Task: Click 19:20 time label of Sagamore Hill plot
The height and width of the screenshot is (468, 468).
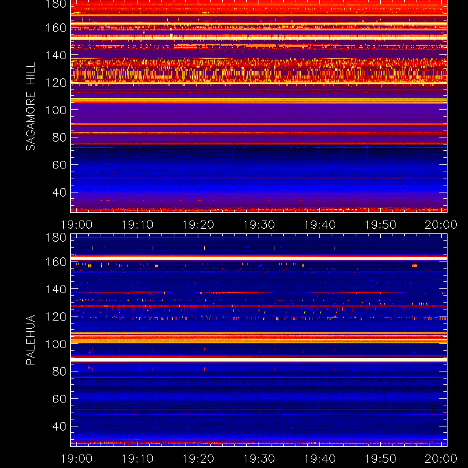Action: tap(198, 225)
